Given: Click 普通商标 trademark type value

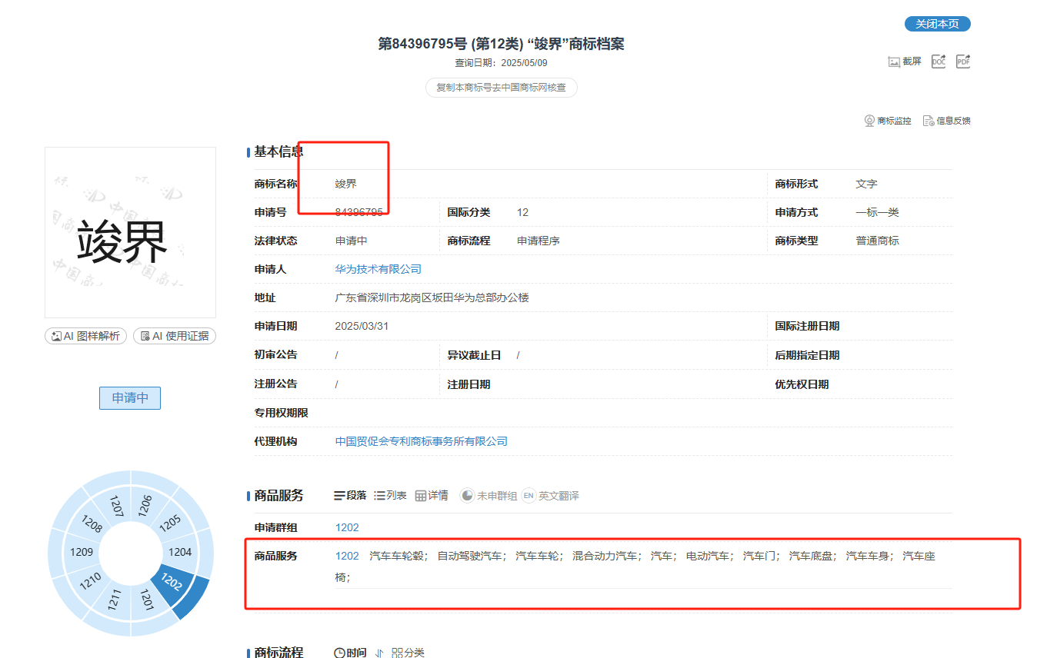Looking at the screenshot, I should coord(877,241).
